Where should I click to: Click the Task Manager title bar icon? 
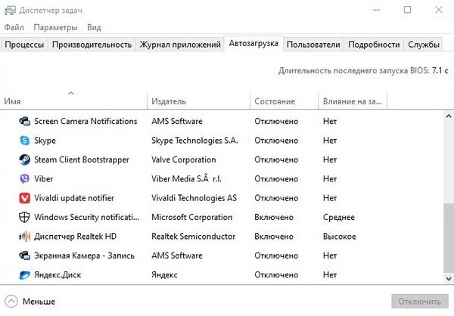point(10,11)
